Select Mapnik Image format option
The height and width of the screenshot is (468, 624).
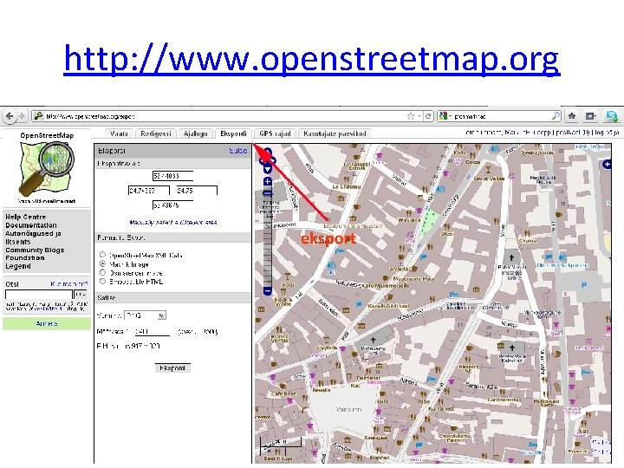pyautogui.click(x=102, y=263)
